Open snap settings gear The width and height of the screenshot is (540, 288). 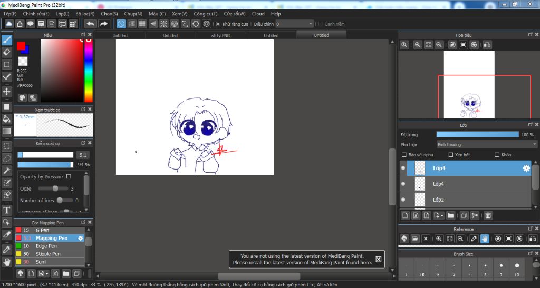click(x=207, y=24)
